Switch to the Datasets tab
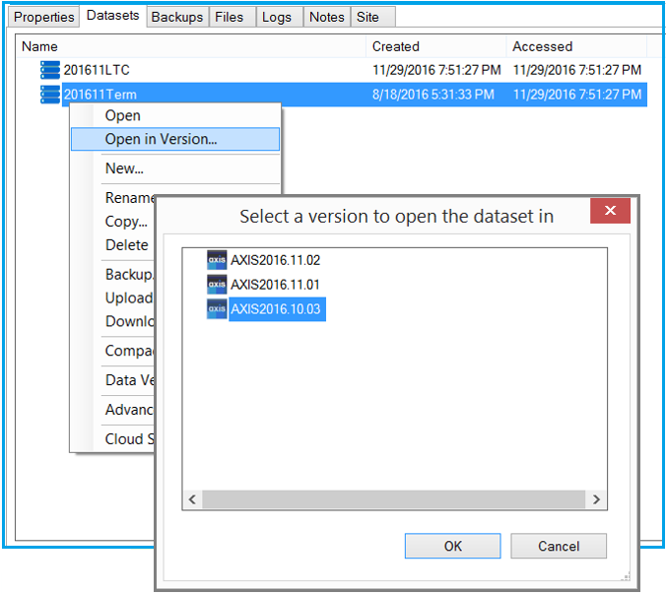 [x=112, y=16]
